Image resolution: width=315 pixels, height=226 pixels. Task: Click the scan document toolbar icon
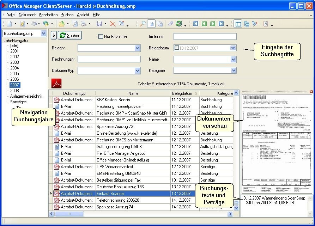(x=34, y=24)
